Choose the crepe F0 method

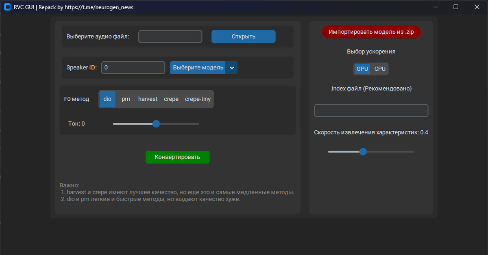click(x=171, y=99)
